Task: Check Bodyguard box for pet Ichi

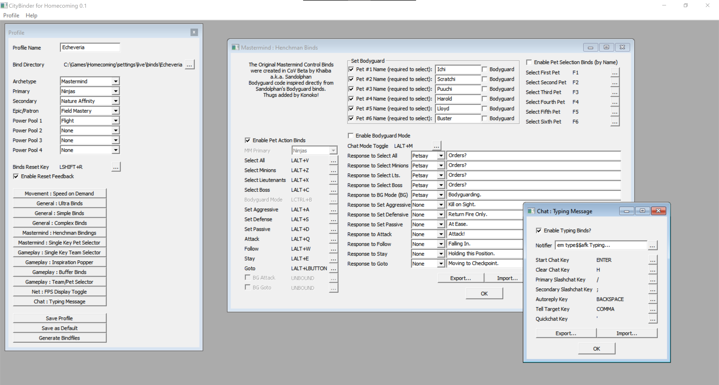Action: tap(485, 69)
